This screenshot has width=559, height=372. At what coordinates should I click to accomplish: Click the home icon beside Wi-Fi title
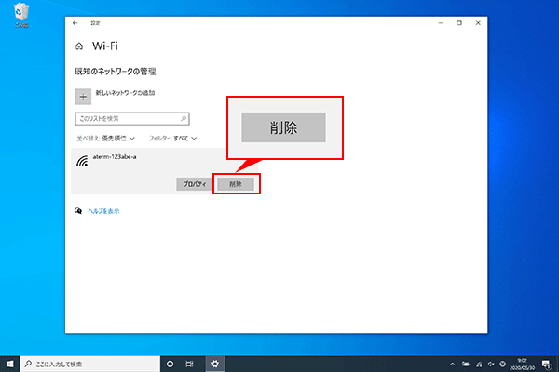tap(78, 45)
